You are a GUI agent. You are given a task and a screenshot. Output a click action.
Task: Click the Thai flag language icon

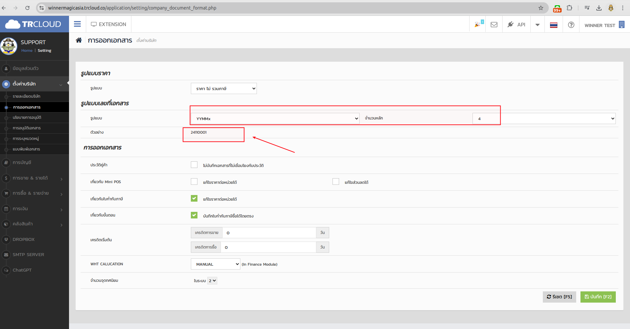[x=554, y=25]
